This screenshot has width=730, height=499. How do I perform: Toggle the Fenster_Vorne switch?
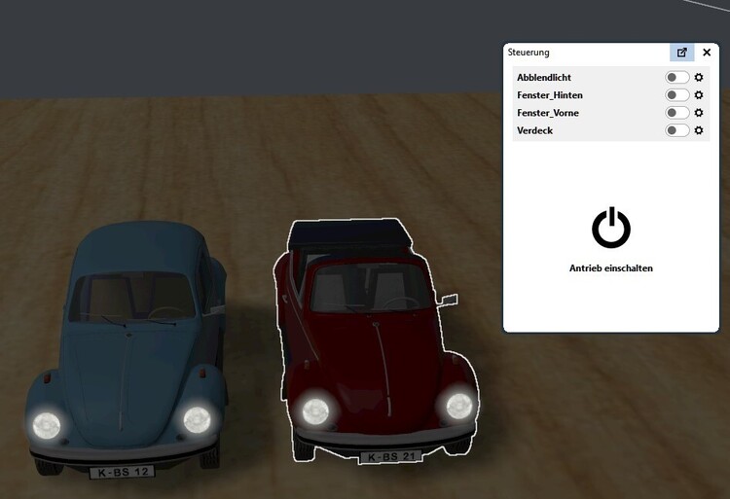pyautogui.click(x=676, y=113)
